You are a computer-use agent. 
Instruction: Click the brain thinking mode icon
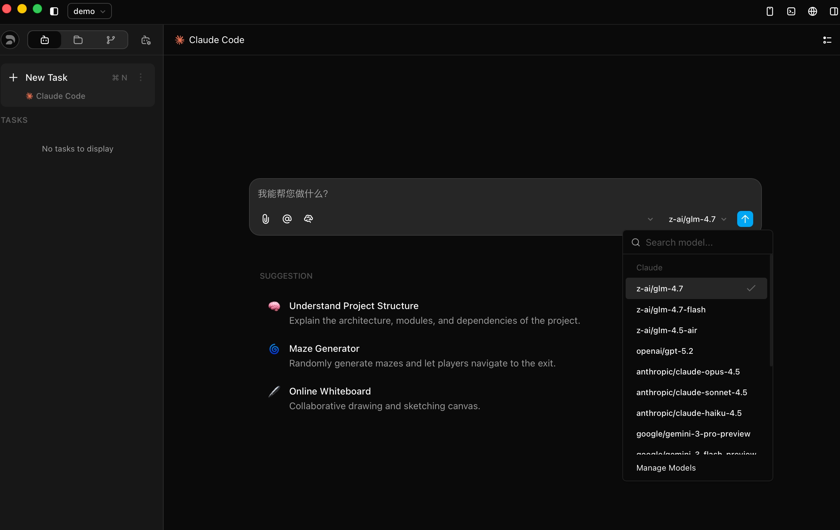tap(308, 219)
